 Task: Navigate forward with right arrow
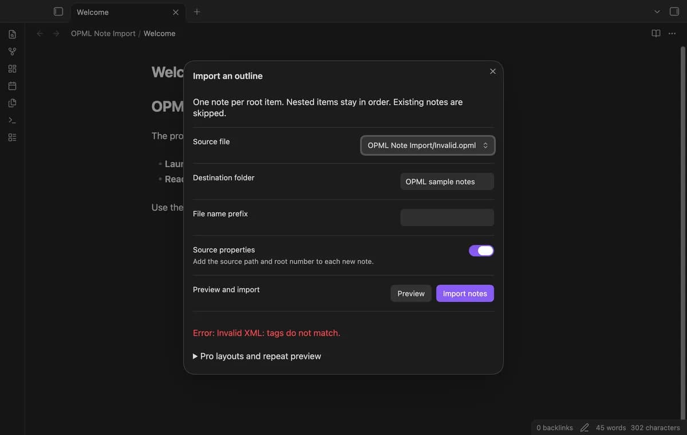click(x=56, y=33)
